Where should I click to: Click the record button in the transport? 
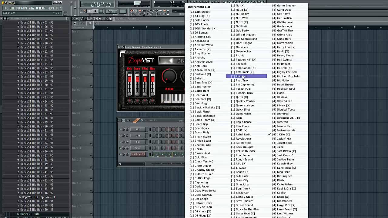(101, 11)
